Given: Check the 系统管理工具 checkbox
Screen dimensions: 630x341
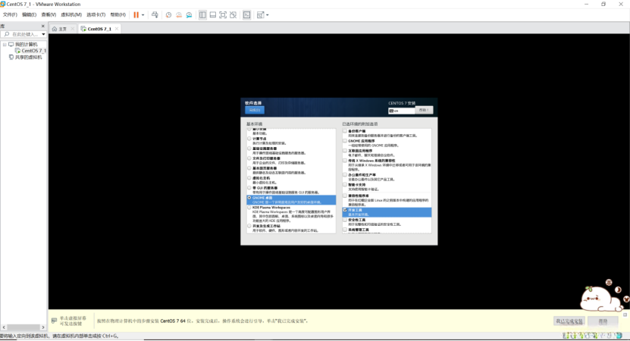Looking at the screenshot, I should [345, 230].
